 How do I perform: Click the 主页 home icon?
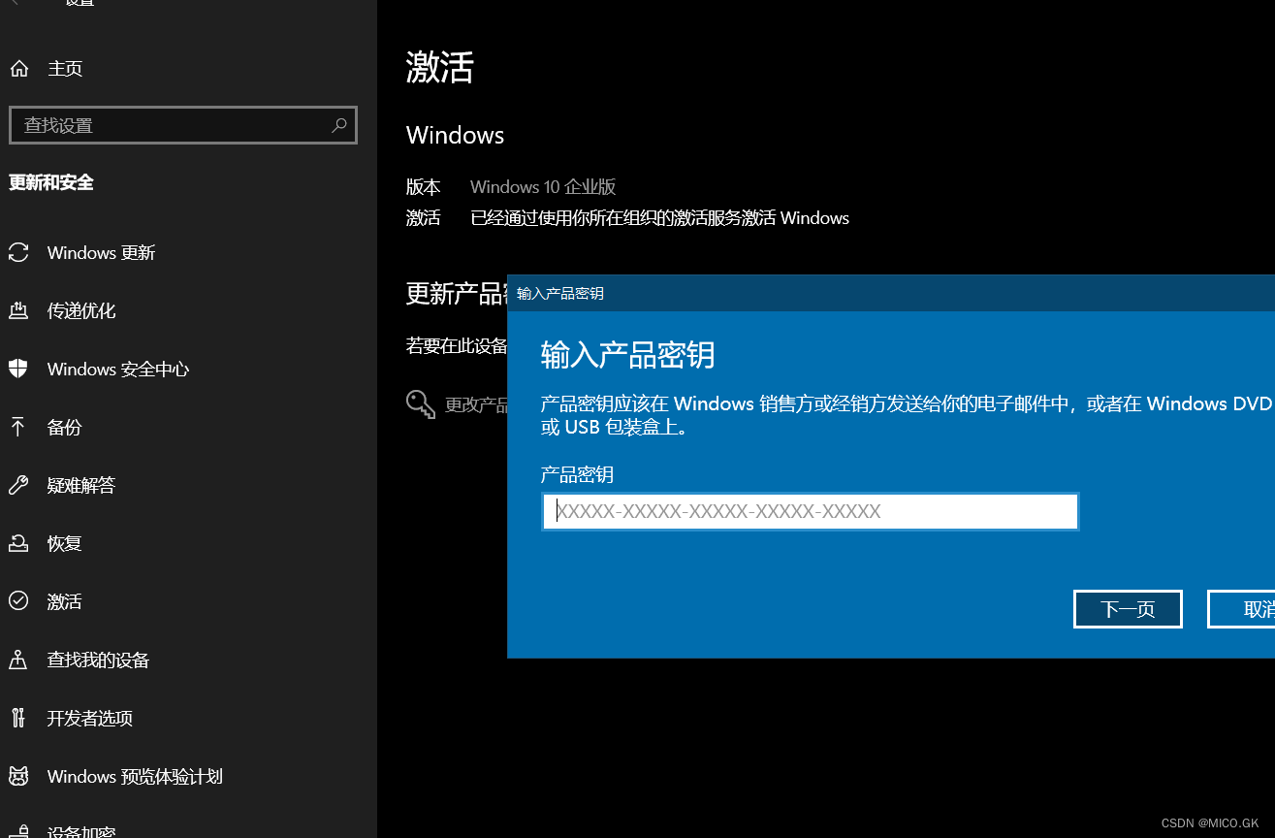click(19, 68)
